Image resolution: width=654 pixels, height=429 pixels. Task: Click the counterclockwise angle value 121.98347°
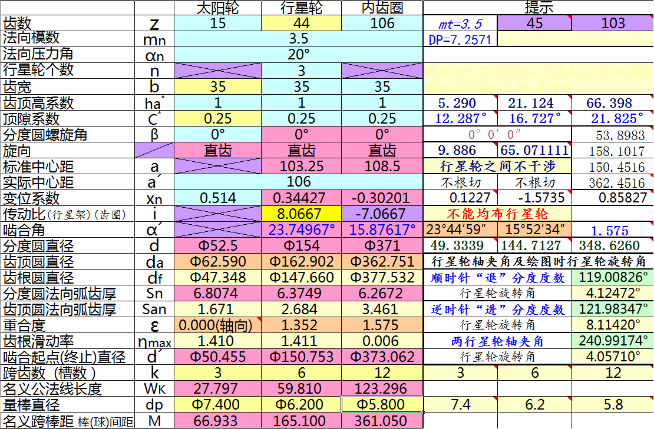(613, 309)
